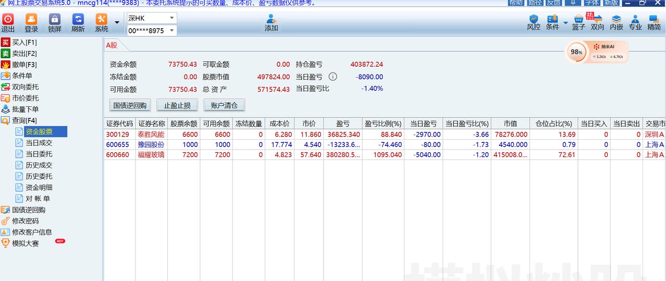Open 卖出[F2] in the sidebar
The width and height of the screenshot is (666, 281).
(x=24, y=53)
